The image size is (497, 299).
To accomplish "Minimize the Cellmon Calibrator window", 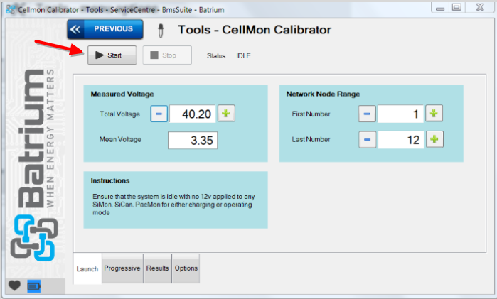I will coord(440,8).
